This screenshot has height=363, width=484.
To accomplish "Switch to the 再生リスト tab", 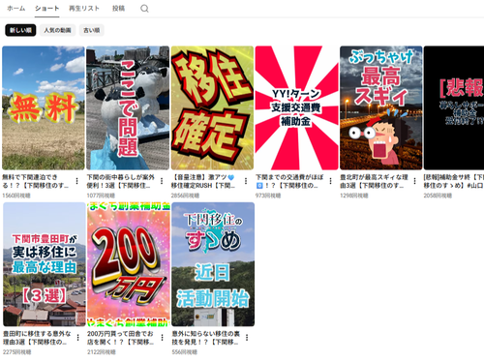I will click(x=84, y=9).
